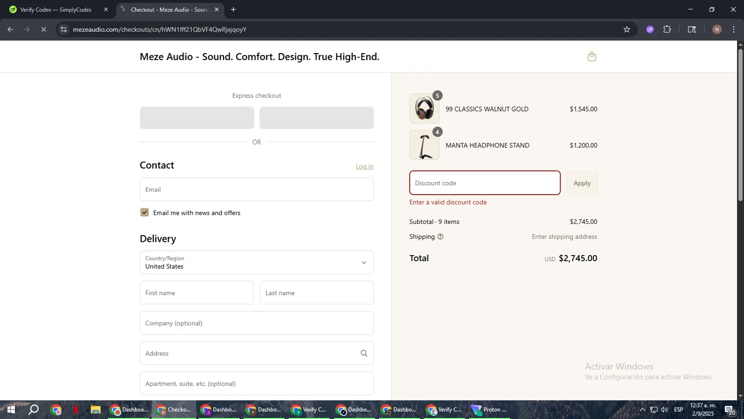
Task: Click the page vertical scrollbar thumb
Action: tap(740, 124)
